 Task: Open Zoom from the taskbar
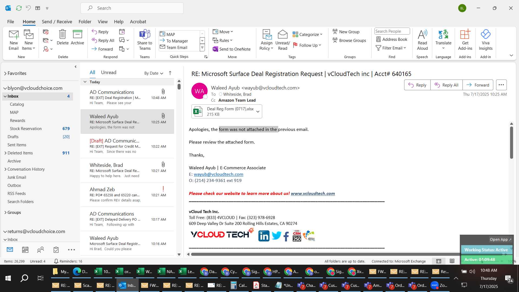pyautogui.click(x=439, y=285)
